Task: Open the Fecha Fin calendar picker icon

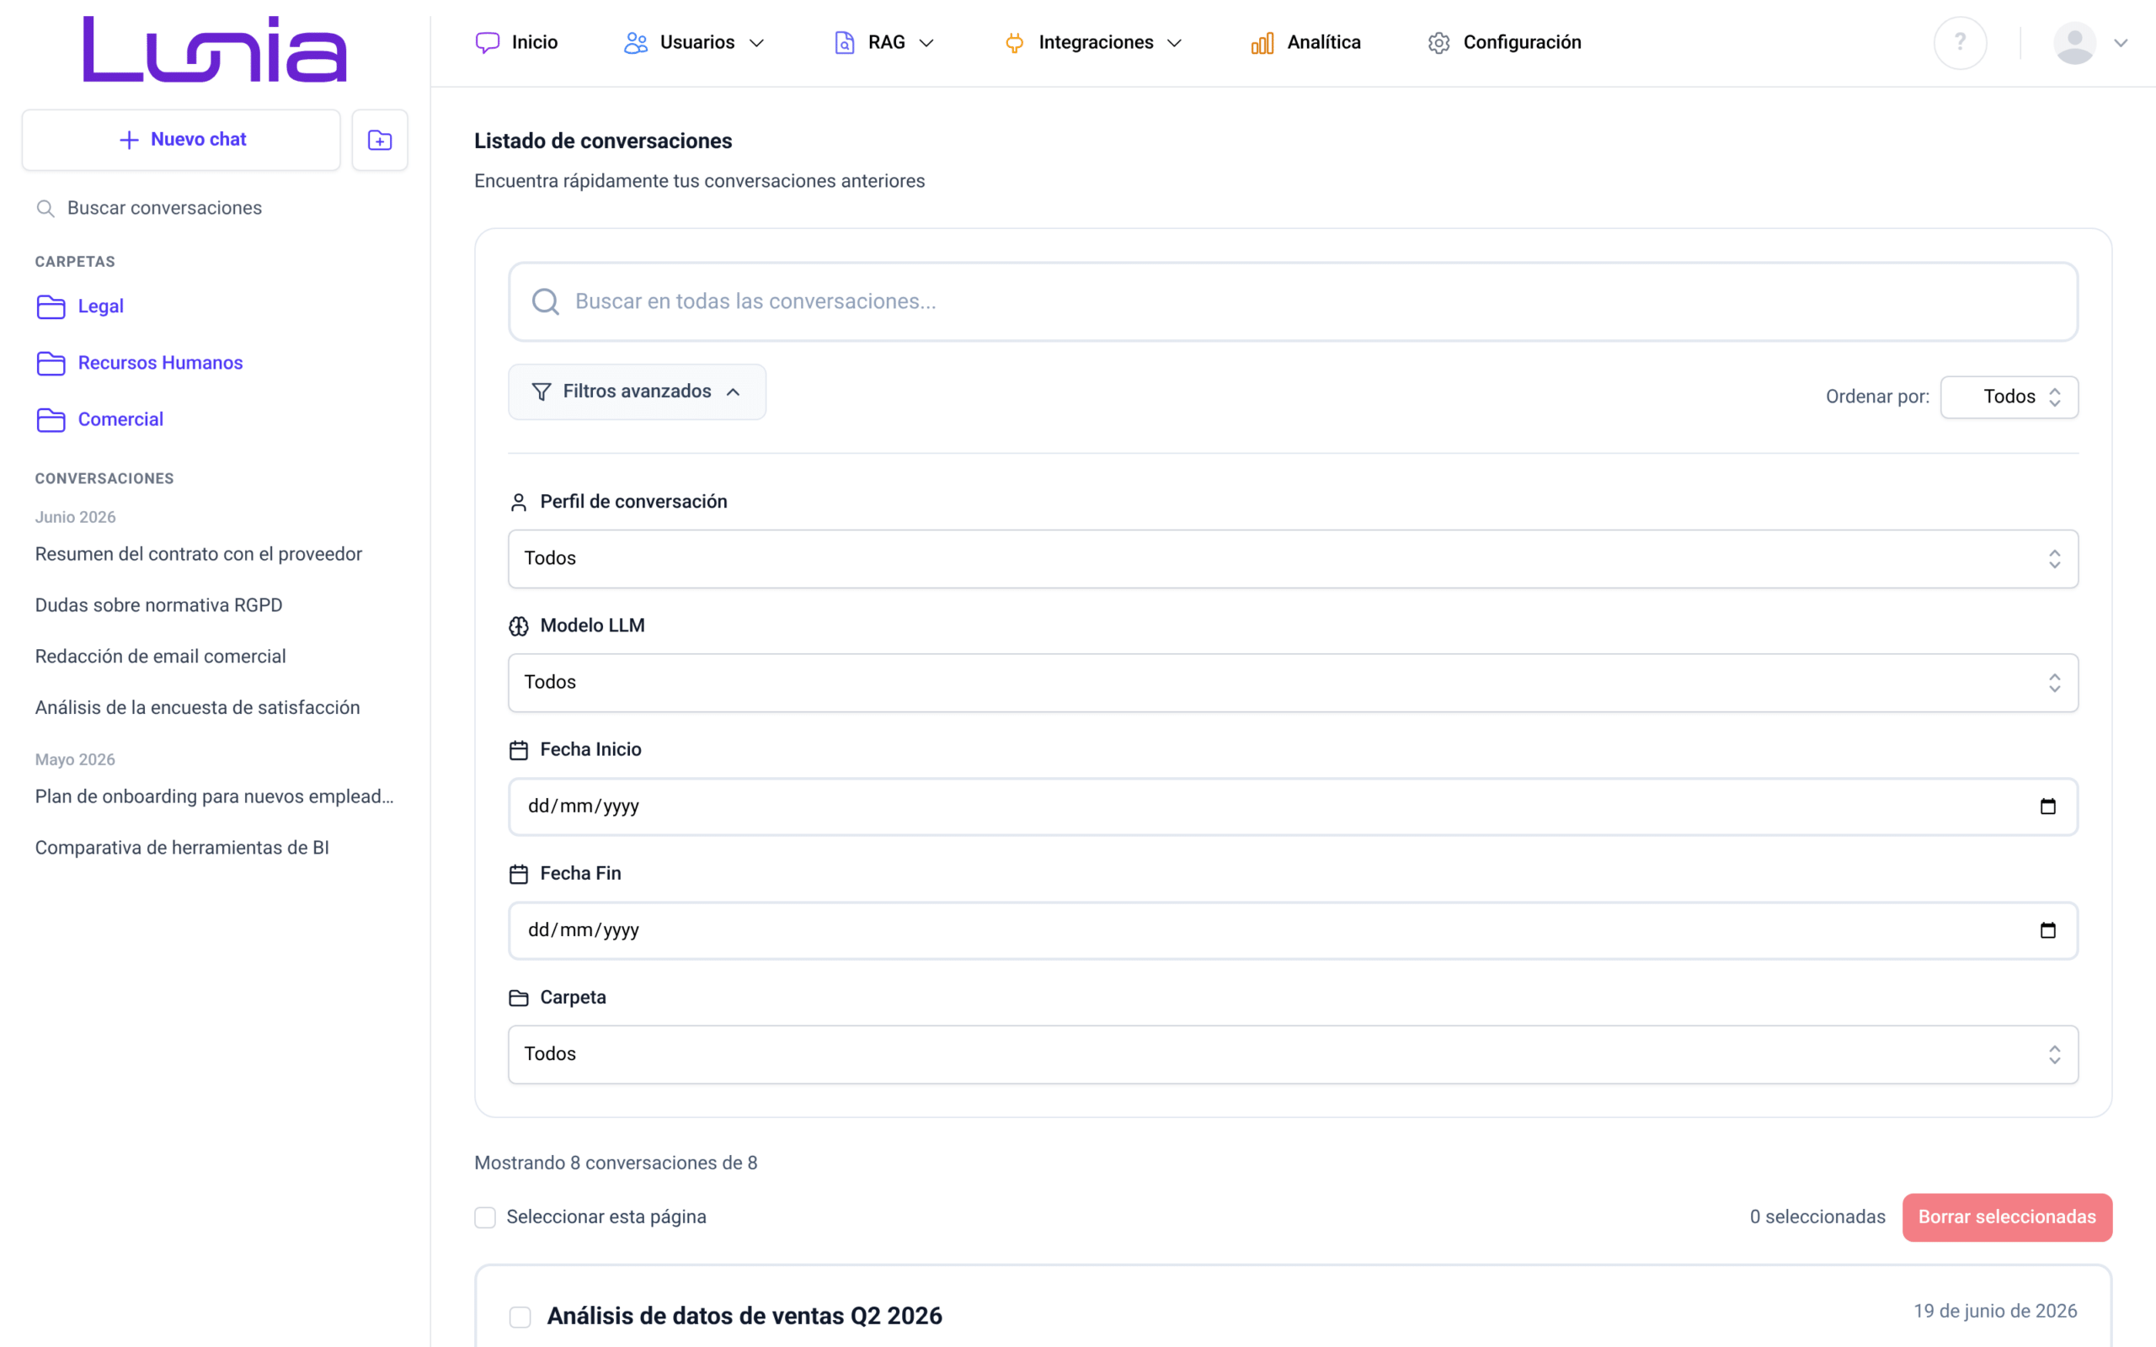Action: (2047, 930)
